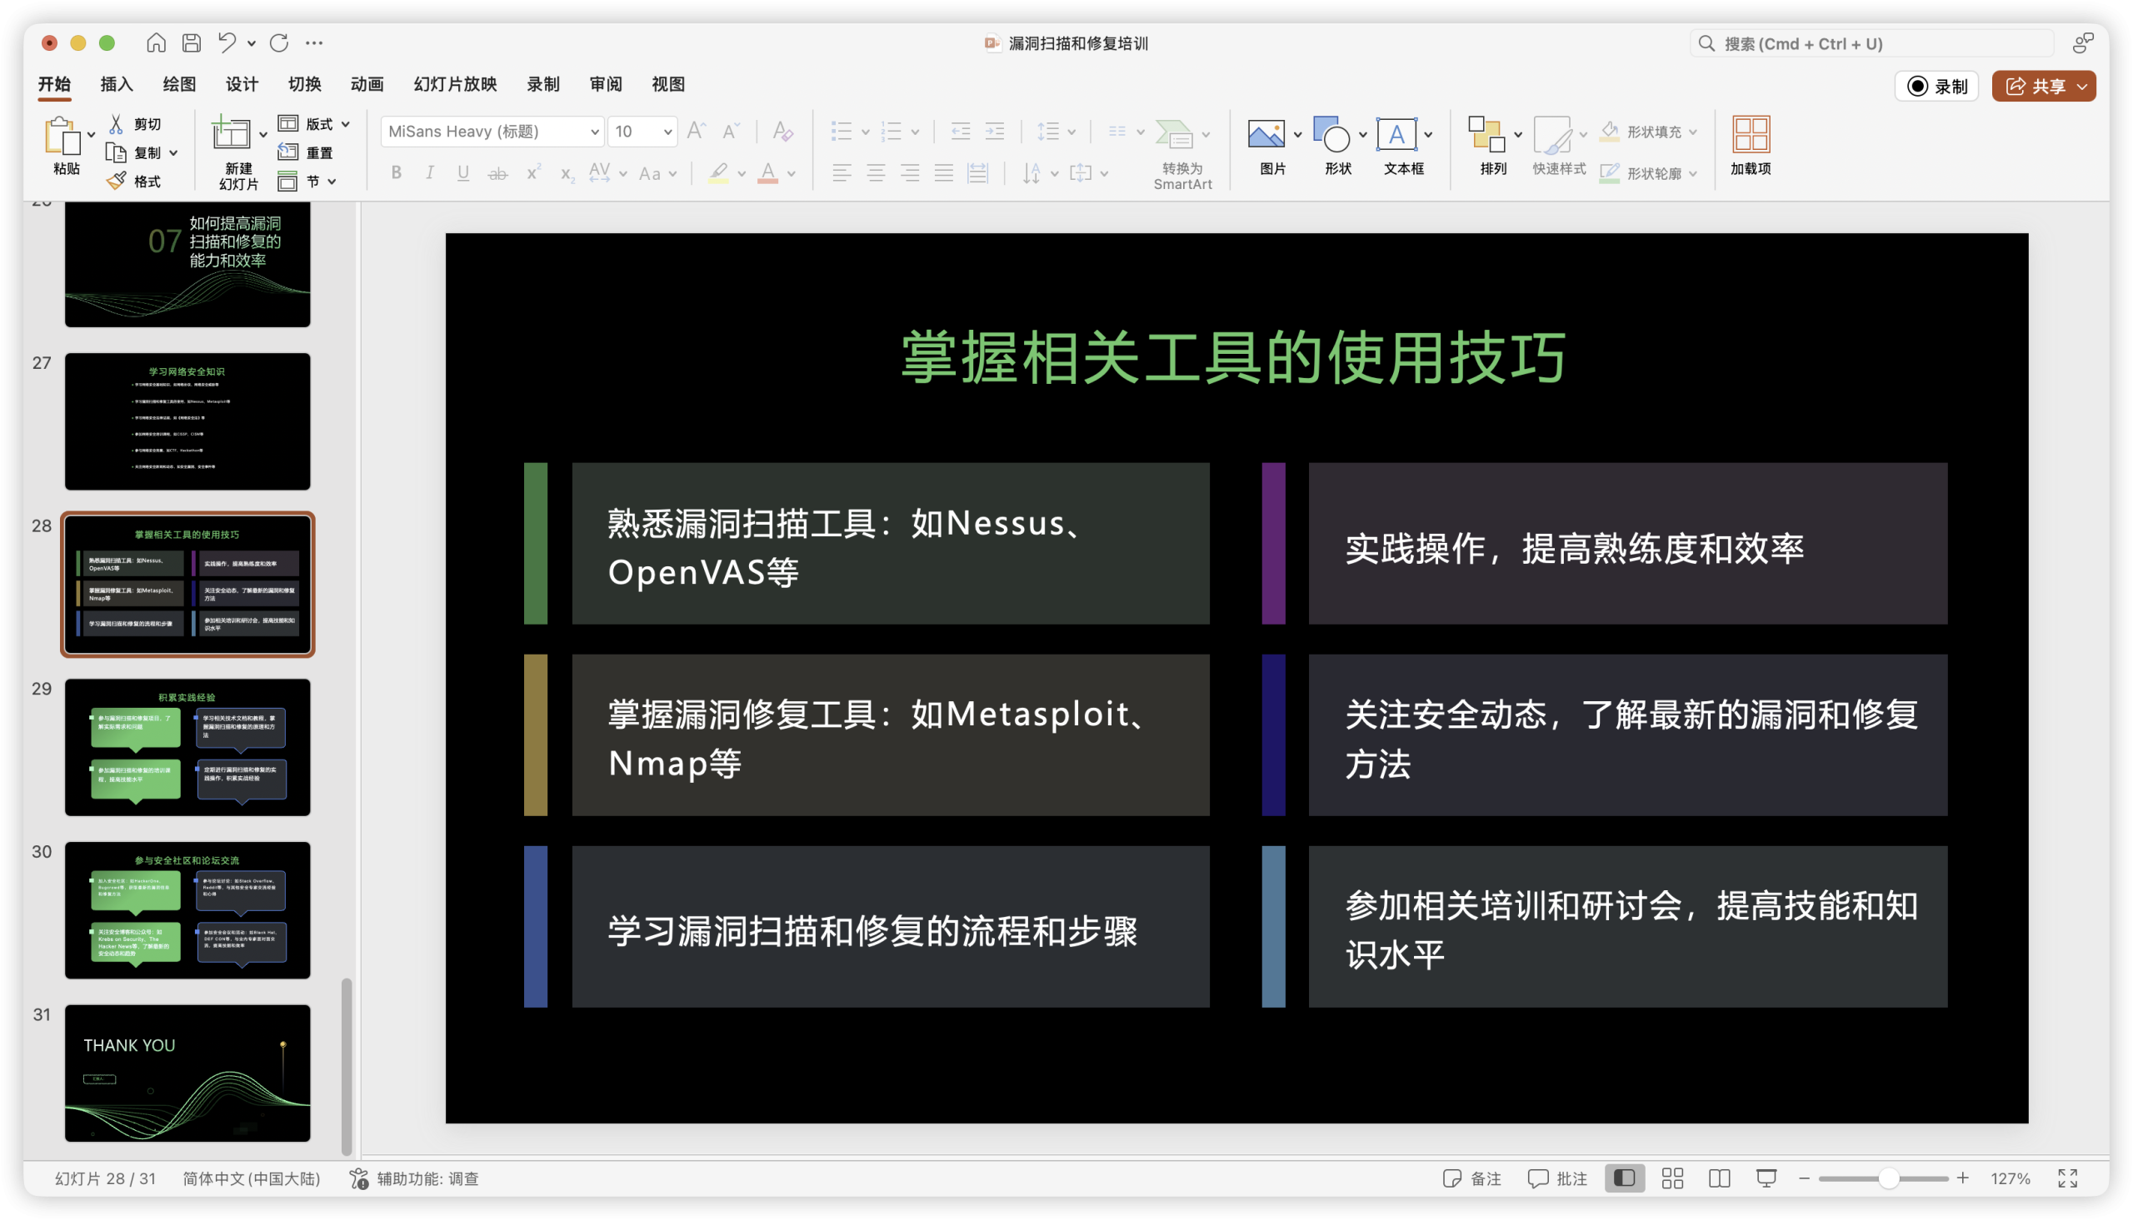Switch to the 幻灯片放映 tab

coord(455,84)
